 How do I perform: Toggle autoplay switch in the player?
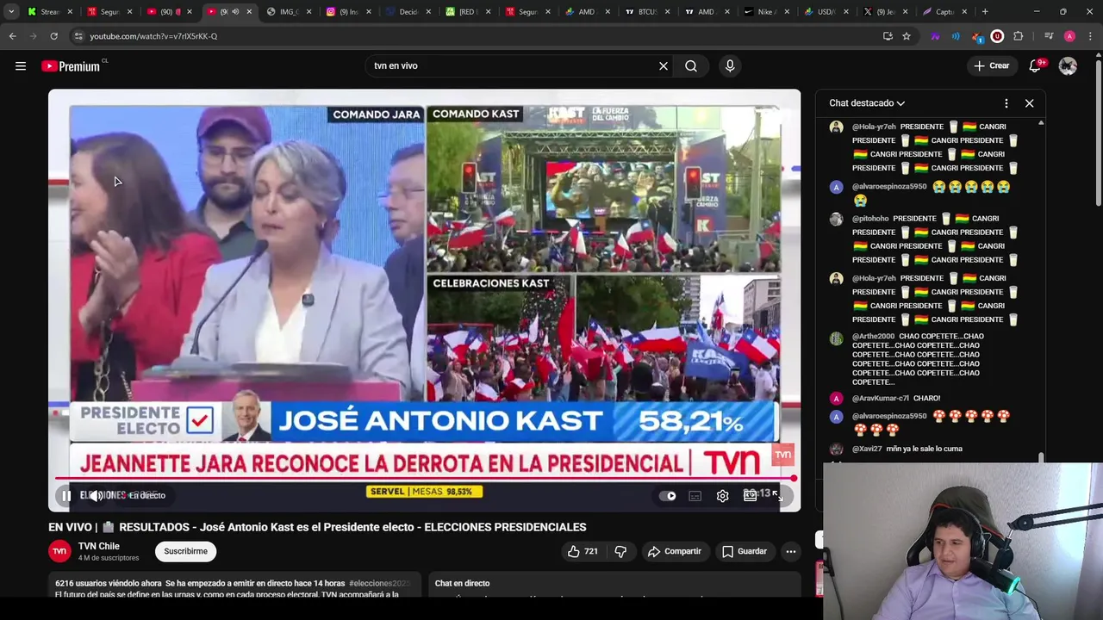tap(668, 495)
